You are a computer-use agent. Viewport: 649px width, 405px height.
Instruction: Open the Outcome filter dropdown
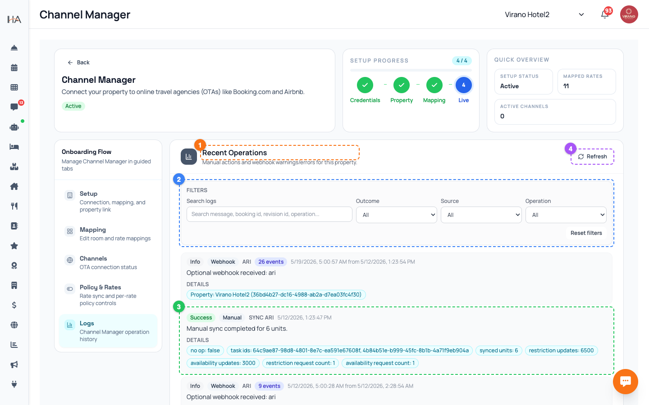coord(397,215)
